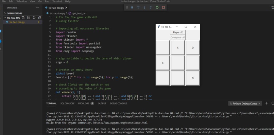Open the View menu
This screenshot has height=135, width=274.
tap(32, 1)
